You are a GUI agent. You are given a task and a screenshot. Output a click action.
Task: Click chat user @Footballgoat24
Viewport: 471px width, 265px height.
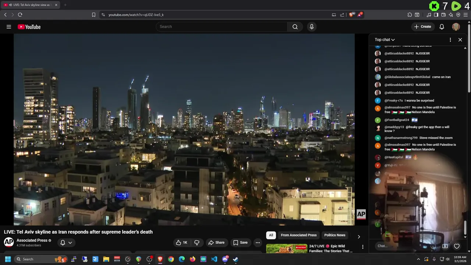tap(397, 120)
